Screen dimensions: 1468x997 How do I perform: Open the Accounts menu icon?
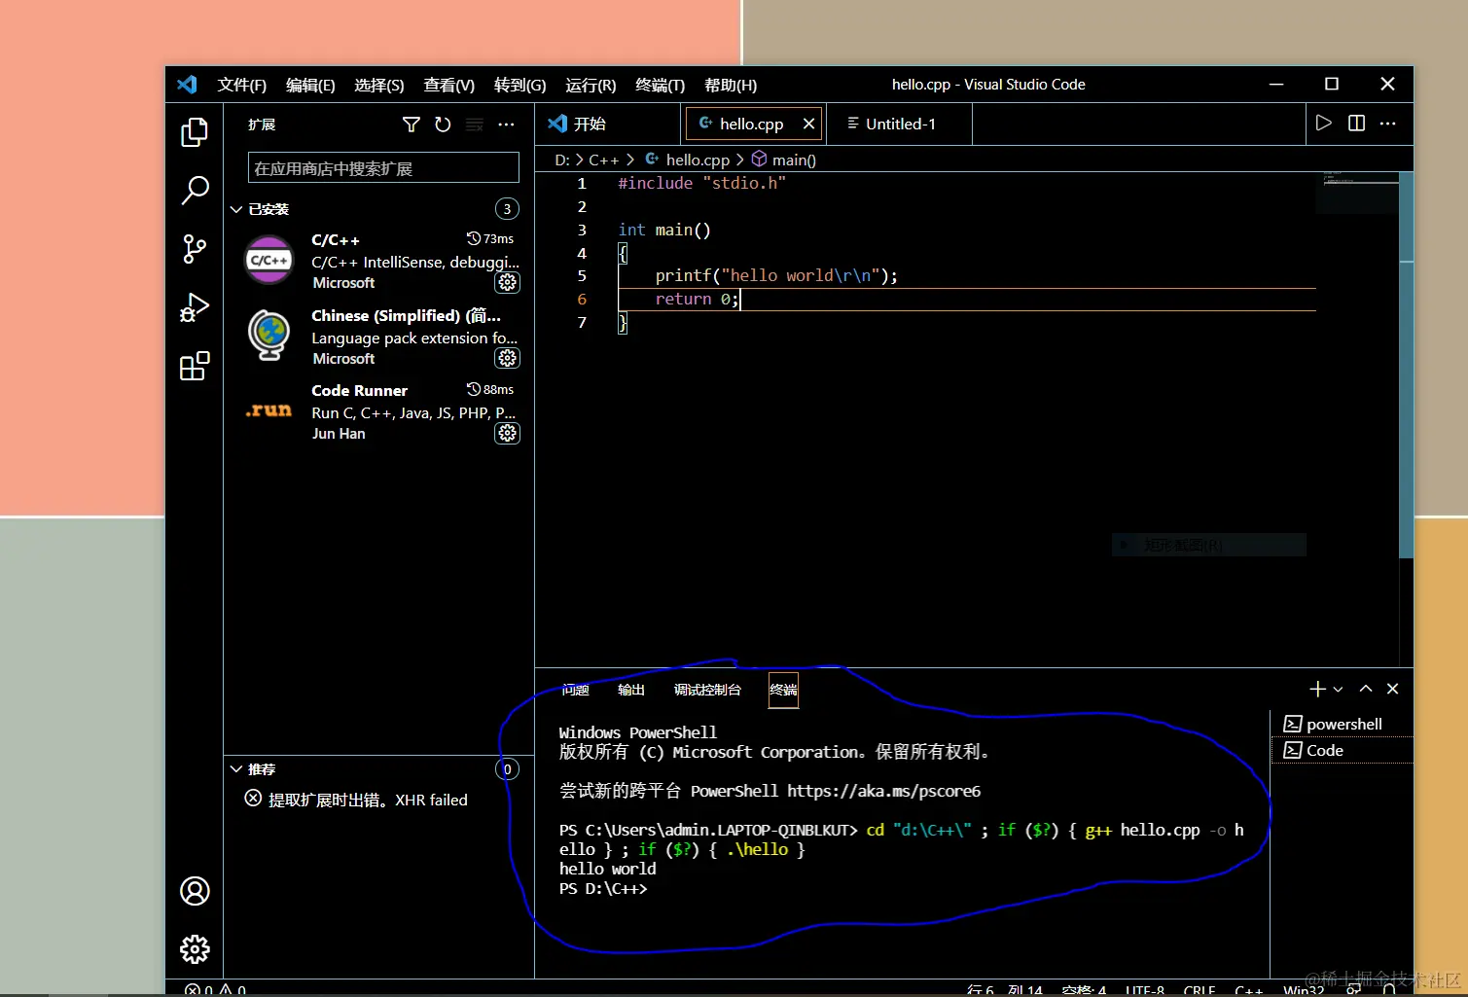point(195,891)
